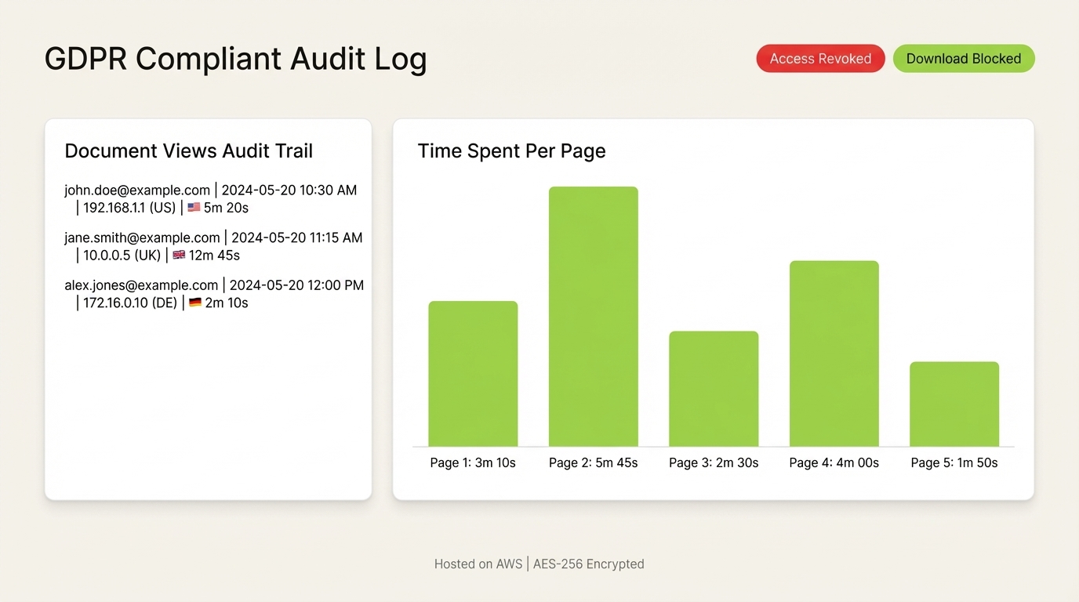Click the Page 4 chart bar
Screen dimensions: 1079x602
pyautogui.click(x=834, y=353)
